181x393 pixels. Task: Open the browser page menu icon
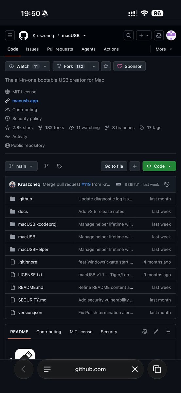point(47,369)
